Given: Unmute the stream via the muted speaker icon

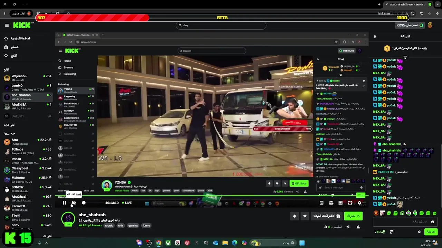Looking at the screenshot, I should tap(74, 203).
